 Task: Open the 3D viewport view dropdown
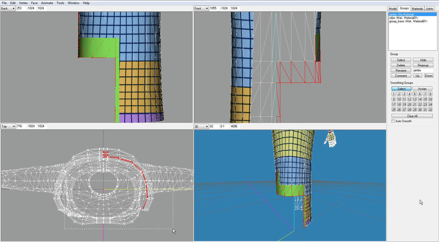(201, 127)
